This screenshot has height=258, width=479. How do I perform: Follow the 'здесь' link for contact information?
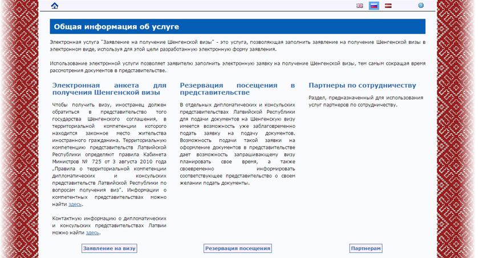(x=92, y=232)
